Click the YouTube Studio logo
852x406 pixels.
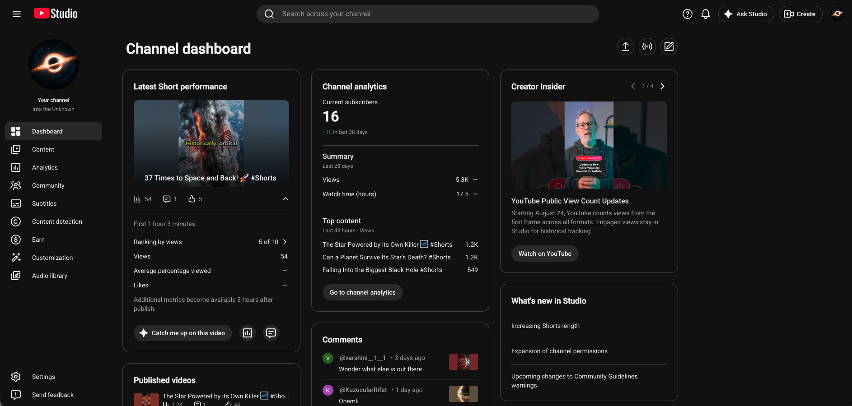click(56, 14)
